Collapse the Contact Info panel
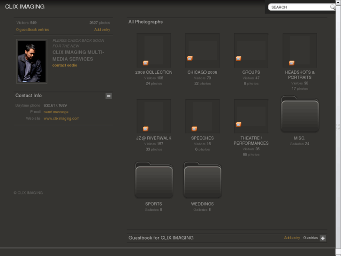 (108, 96)
